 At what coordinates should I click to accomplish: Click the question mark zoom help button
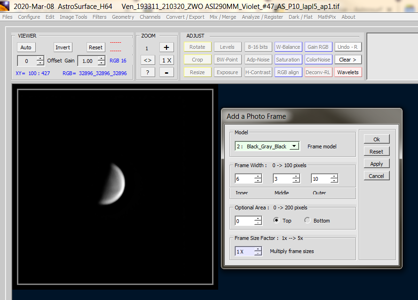click(148, 72)
